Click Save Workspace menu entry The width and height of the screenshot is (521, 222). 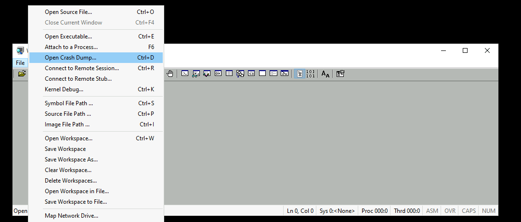point(96,149)
